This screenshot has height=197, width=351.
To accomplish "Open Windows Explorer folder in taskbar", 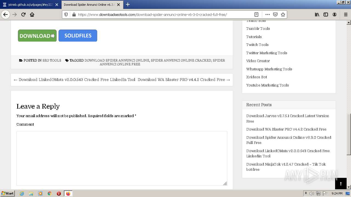I will coord(31,193).
